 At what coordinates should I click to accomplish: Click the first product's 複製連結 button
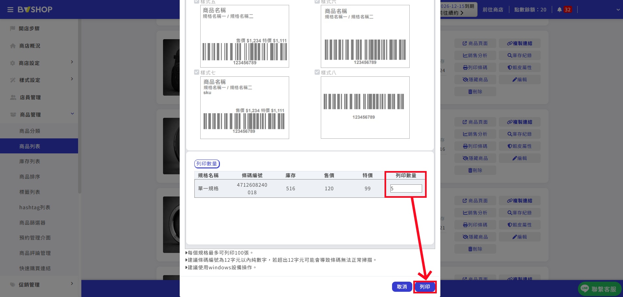coord(519,43)
